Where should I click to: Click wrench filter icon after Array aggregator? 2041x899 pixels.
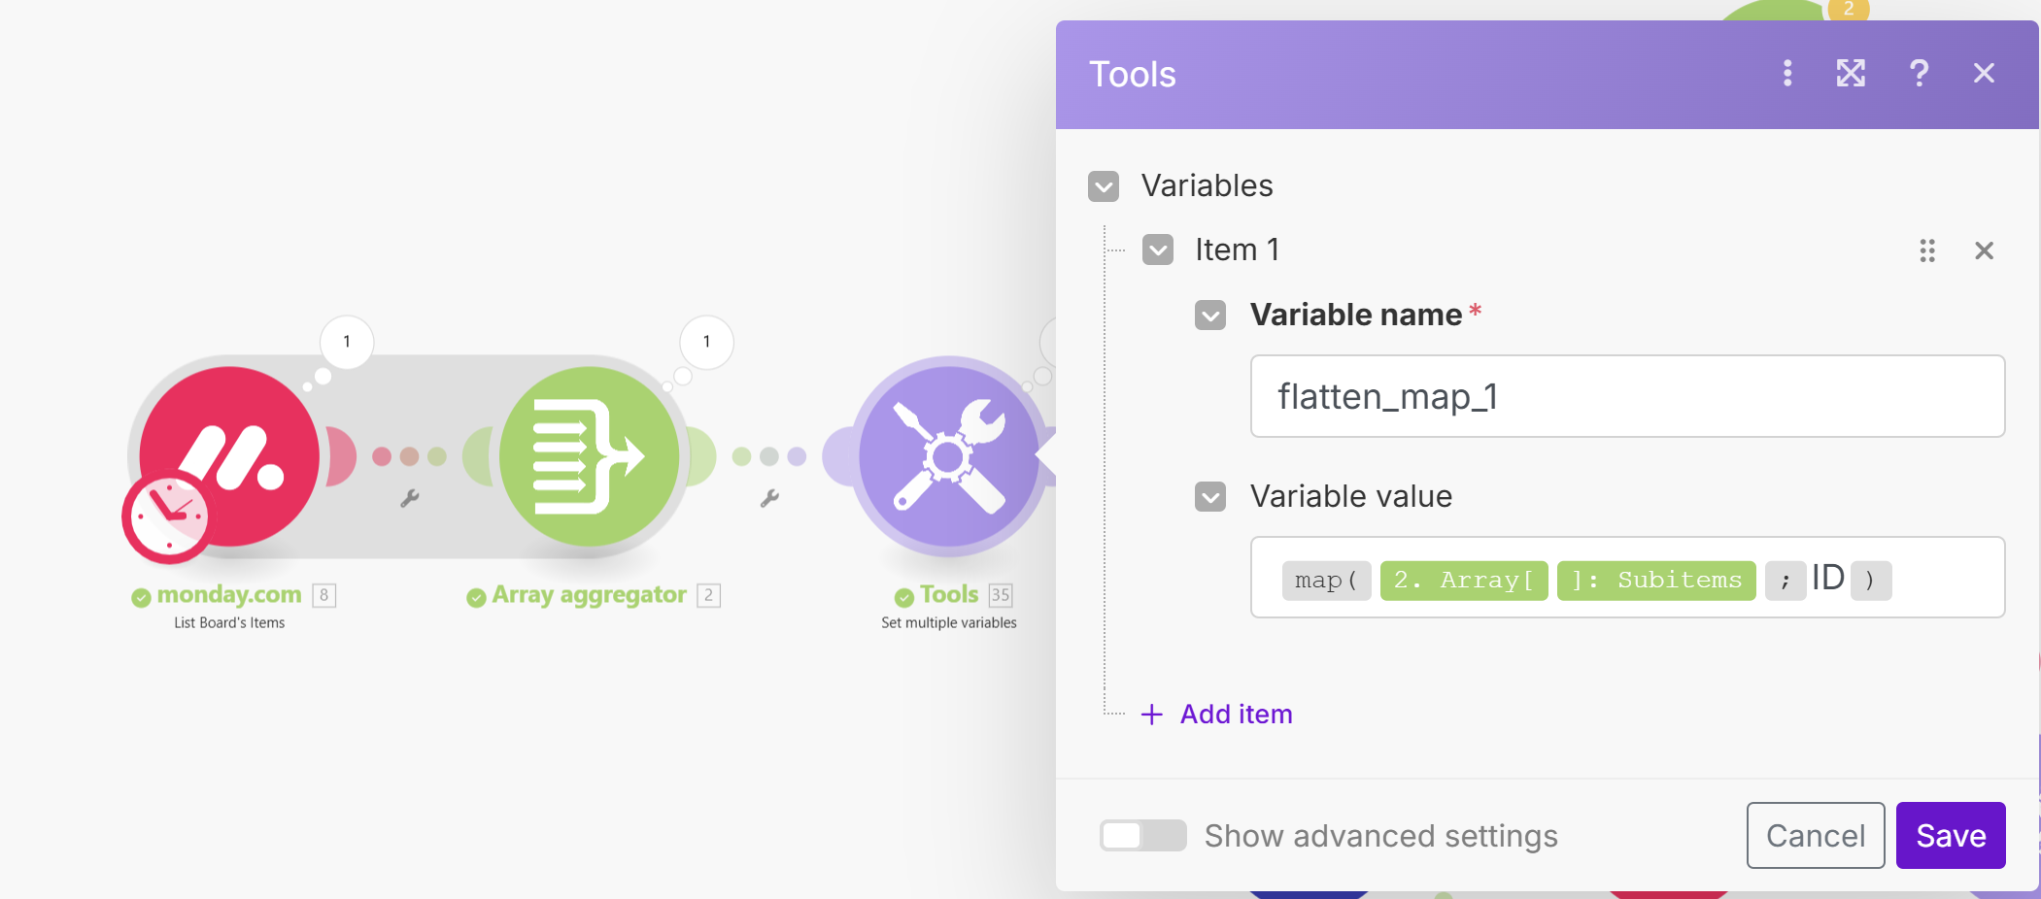pyautogui.click(x=769, y=499)
